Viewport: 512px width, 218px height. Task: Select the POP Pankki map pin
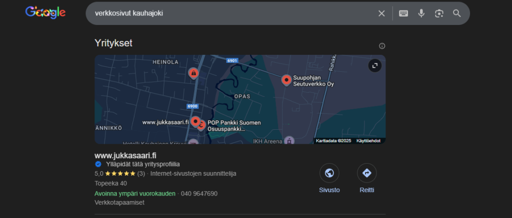202,125
